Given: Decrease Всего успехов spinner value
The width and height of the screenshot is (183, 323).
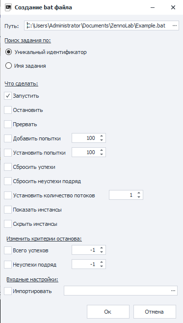Looking at the screenshot, I should tap(102, 252).
